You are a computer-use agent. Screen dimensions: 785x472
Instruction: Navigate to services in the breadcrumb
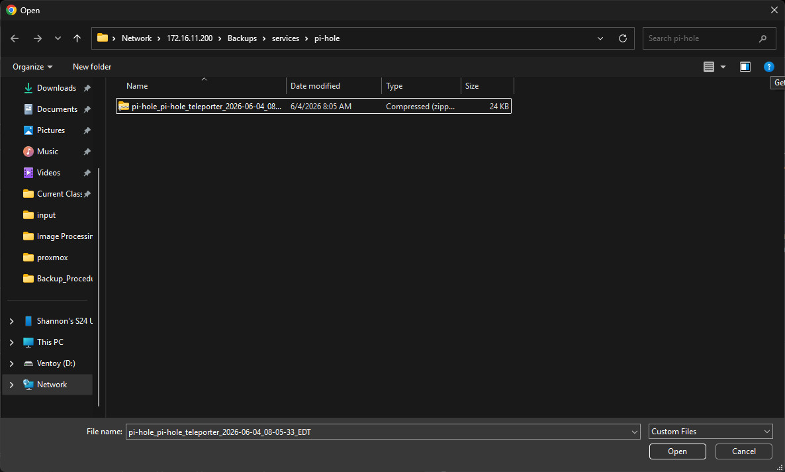(x=285, y=38)
